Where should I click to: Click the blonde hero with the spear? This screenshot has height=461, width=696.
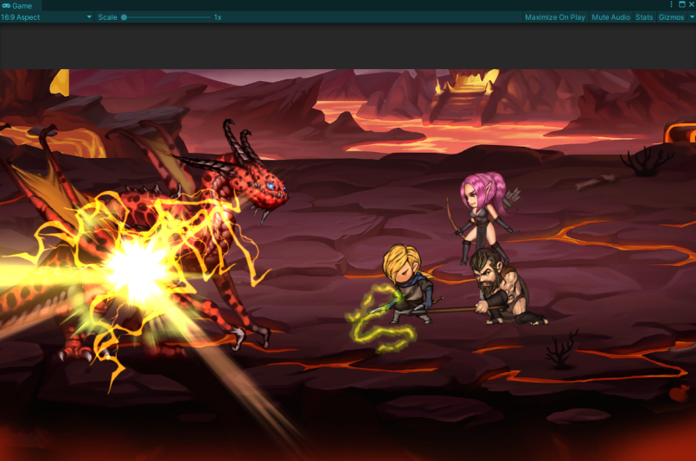[407, 284]
